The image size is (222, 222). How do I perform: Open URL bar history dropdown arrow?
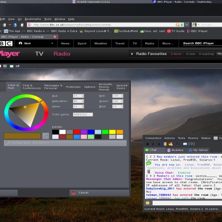click(x=187, y=24)
